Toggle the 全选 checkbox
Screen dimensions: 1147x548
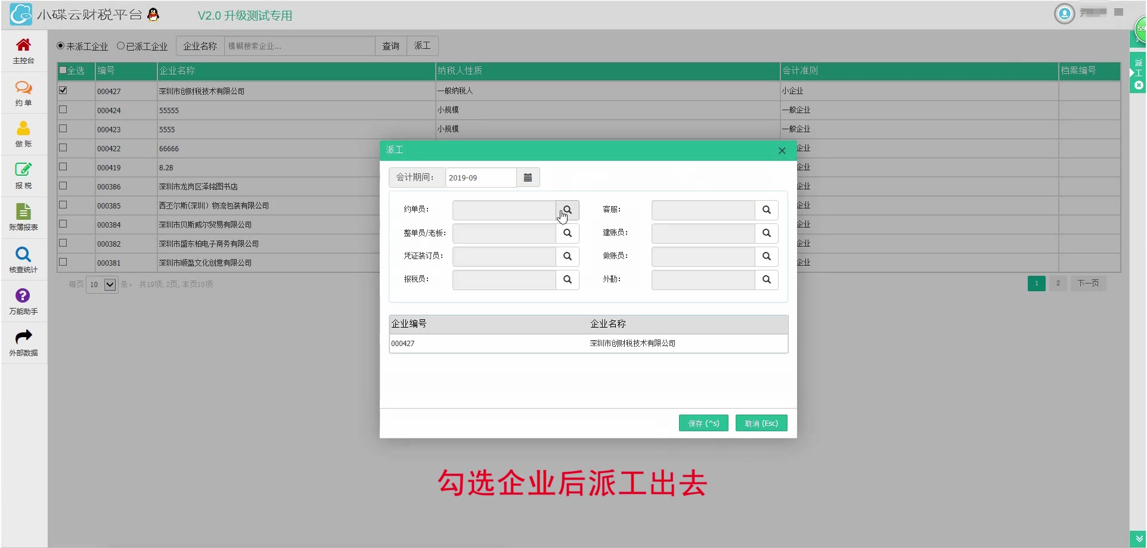[x=63, y=70]
